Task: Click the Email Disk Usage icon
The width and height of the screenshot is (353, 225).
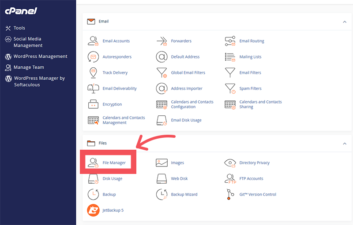Action: [161, 120]
